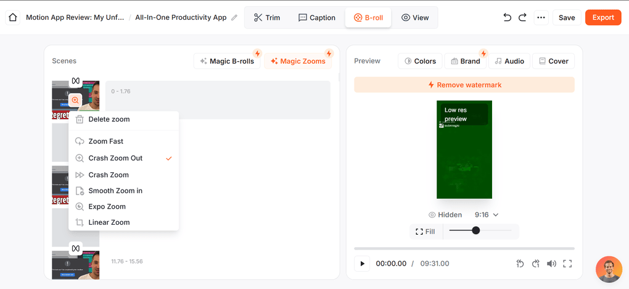Click the Remove watermark banner
629x289 pixels.
[x=464, y=85]
